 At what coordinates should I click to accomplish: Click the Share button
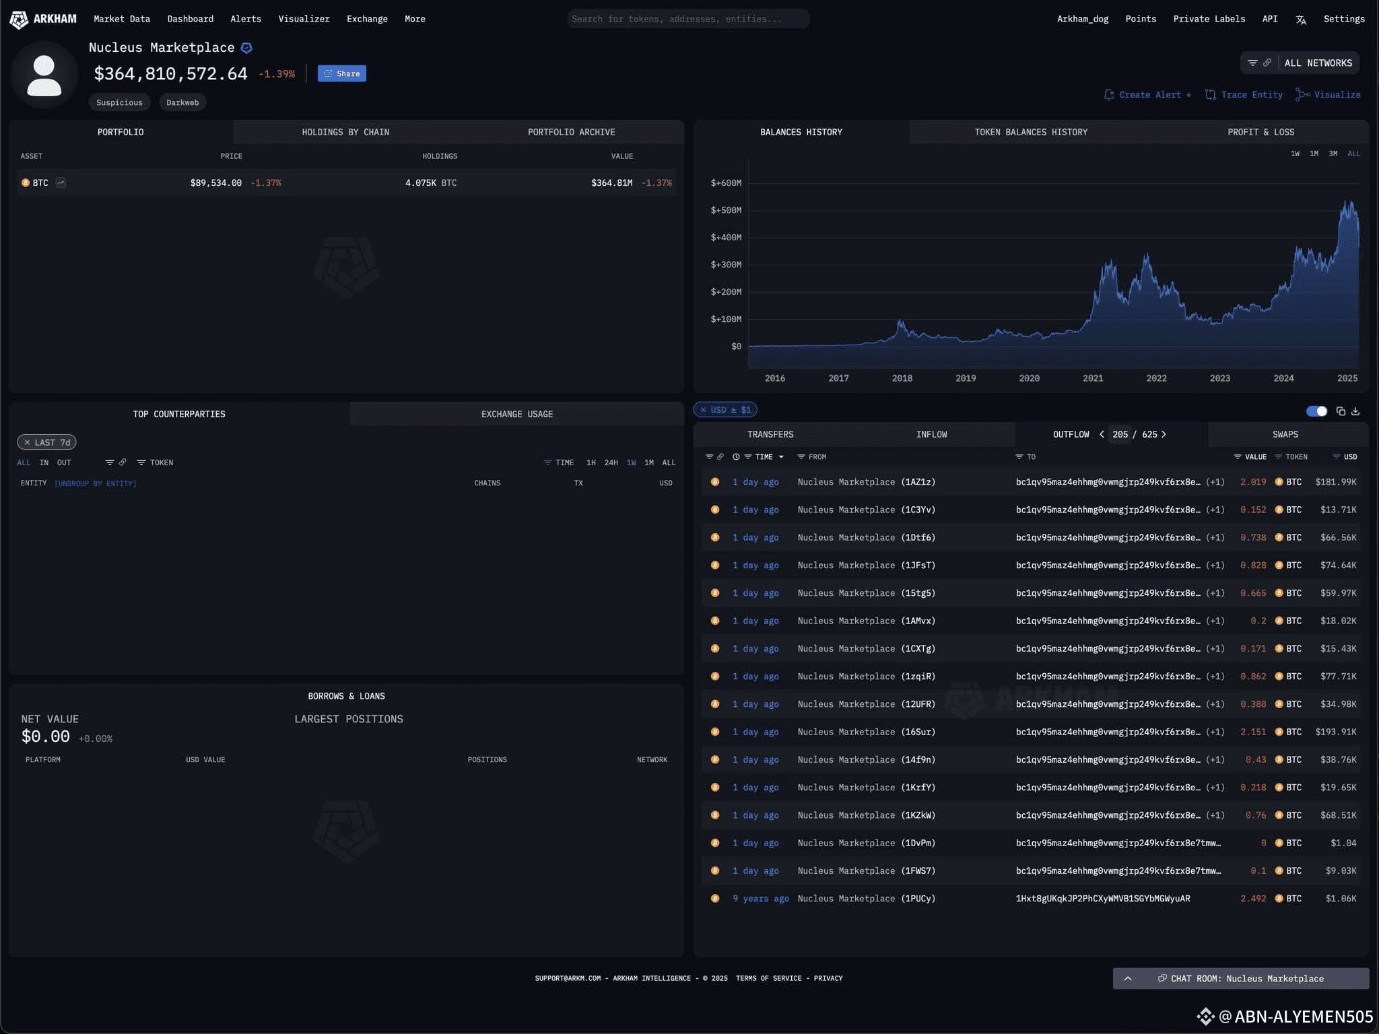[x=342, y=73]
